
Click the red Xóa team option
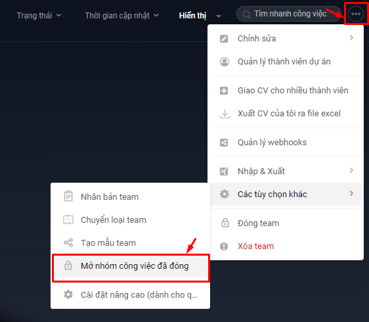pyautogui.click(x=255, y=246)
